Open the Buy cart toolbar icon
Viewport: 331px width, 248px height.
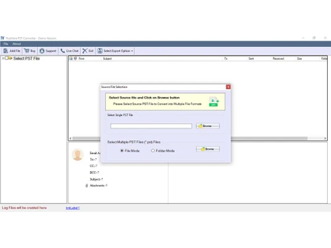pos(30,51)
